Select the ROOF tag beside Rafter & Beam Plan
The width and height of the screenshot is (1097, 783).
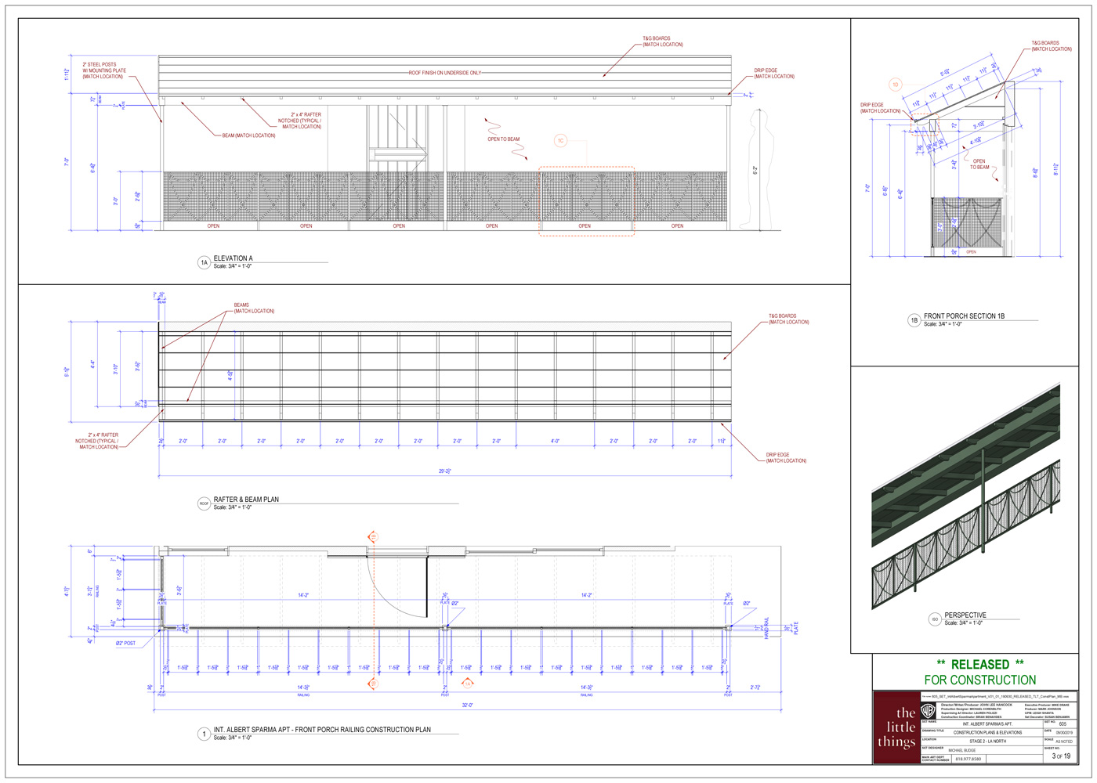point(204,503)
